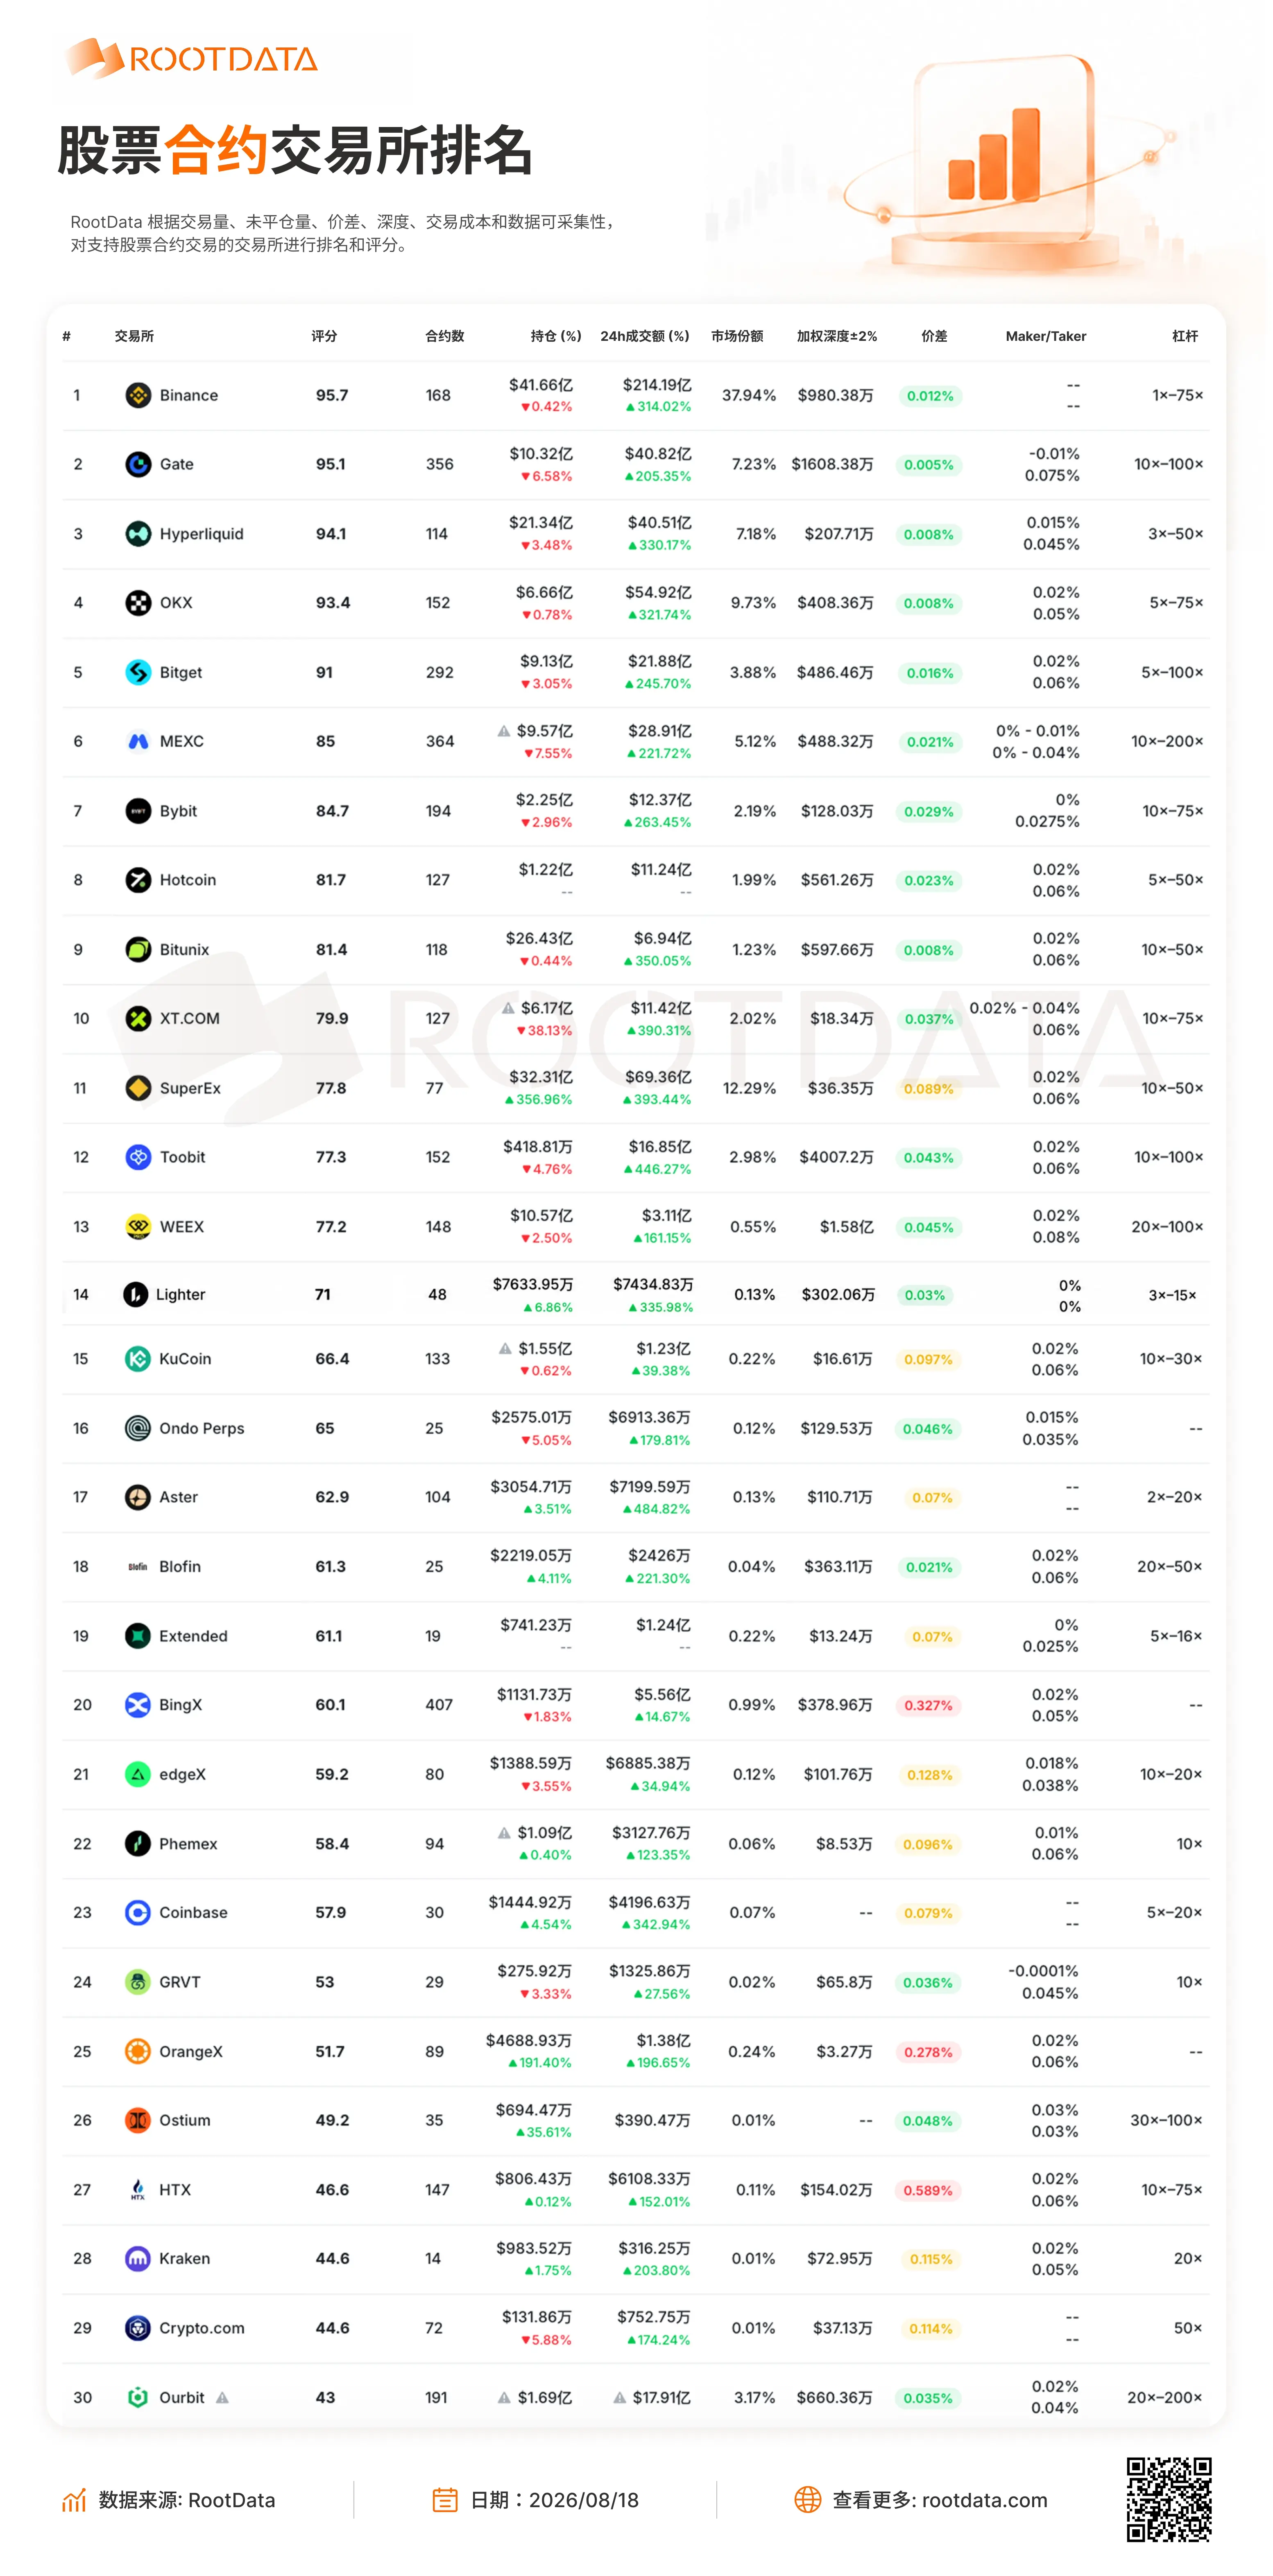Click MEXC leverage 10×–200×

(1167, 741)
